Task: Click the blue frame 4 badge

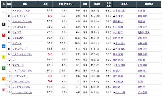Action: pyautogui.click(x=4, y=46)
